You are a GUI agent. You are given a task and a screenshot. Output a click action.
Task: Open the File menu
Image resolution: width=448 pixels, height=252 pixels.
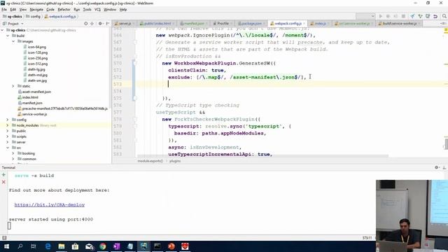[4, 9]
